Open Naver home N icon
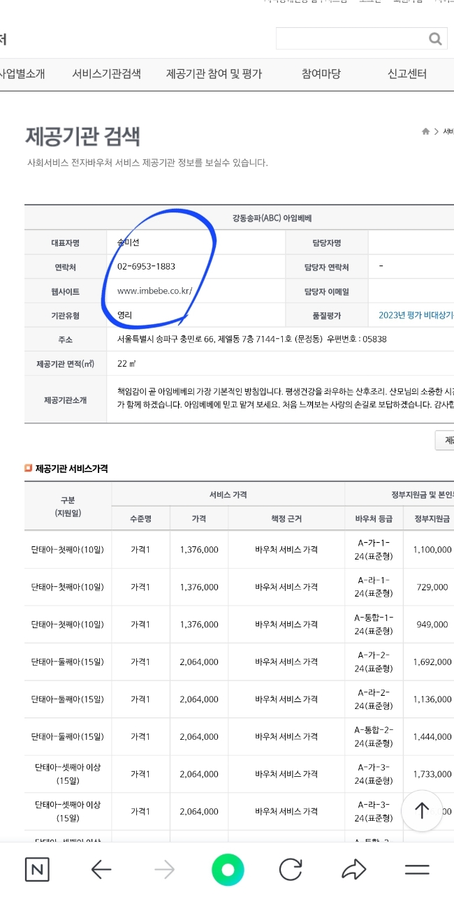The height and width of the screenshot is (897, 454). point(36,869)
